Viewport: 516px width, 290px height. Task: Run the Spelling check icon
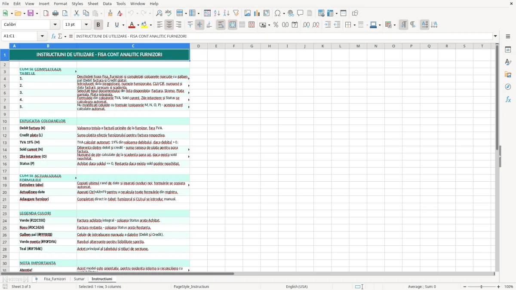[x=169, y=13]
